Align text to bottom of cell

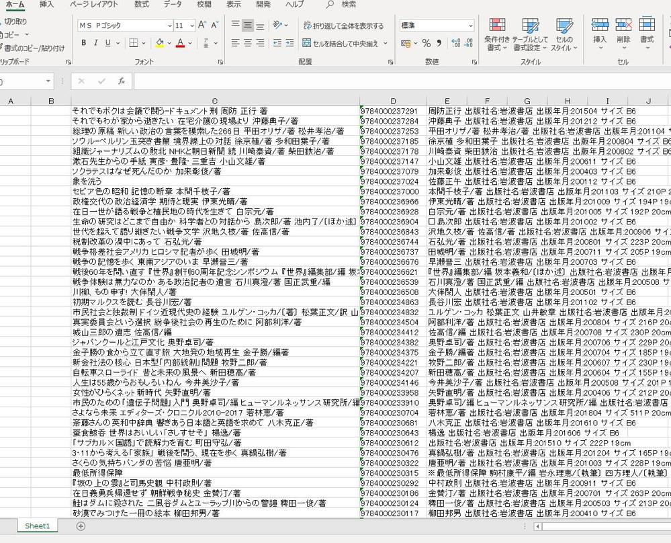point(260,26)
